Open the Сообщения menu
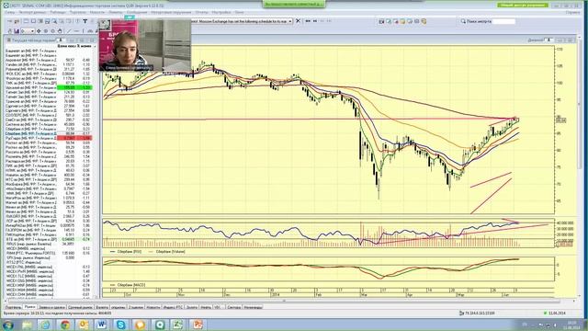Viewport: 588px width, 331px height. coord(137,12)
